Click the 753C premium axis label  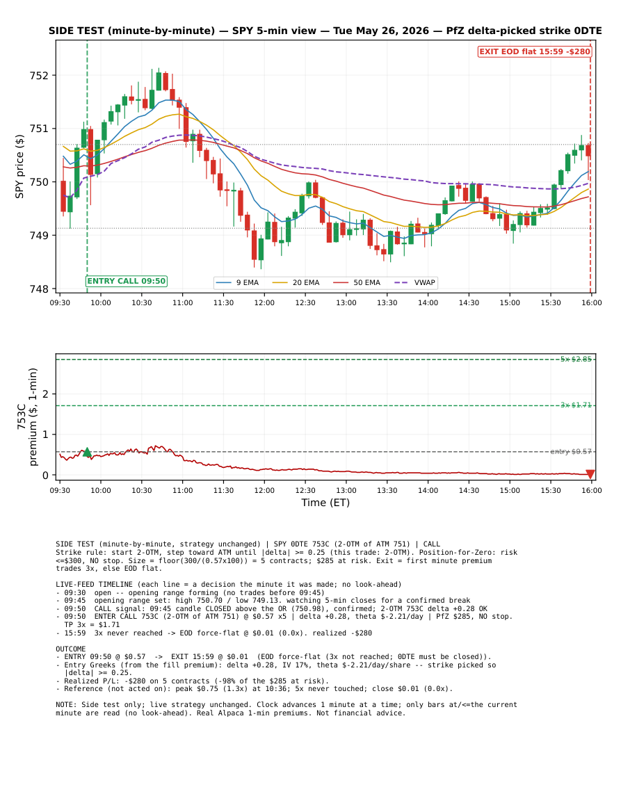[x=27, y=416]
